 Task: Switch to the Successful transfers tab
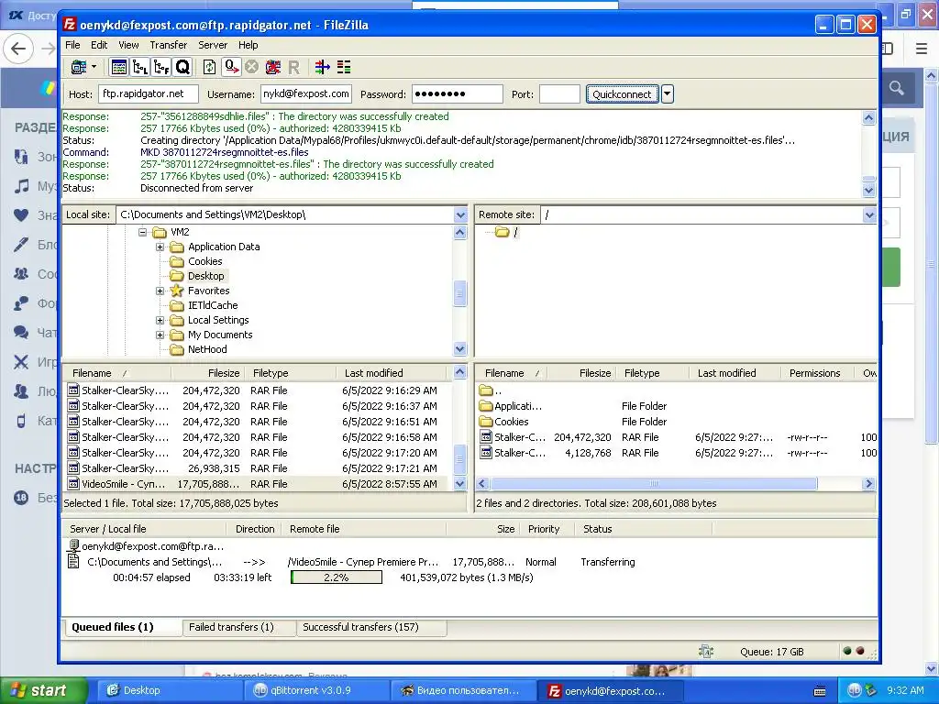(371, 627)
